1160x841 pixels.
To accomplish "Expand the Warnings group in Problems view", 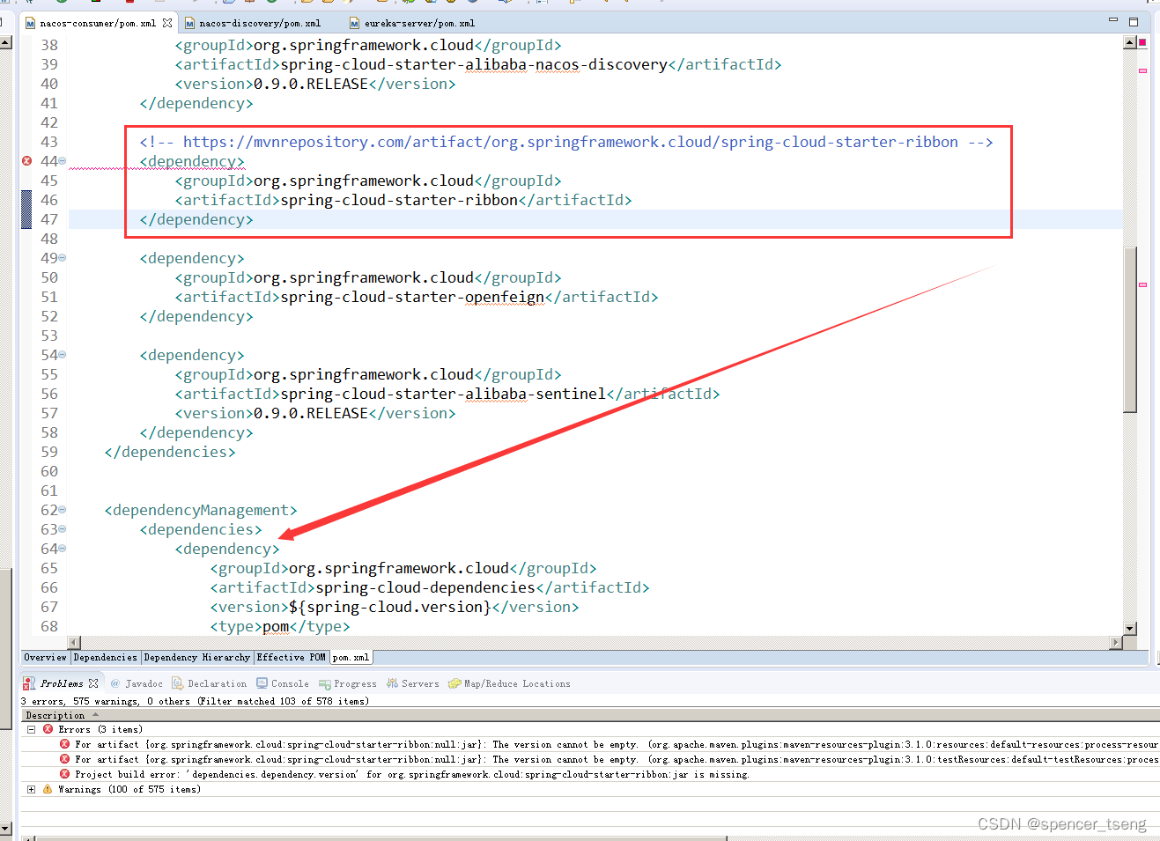I will tap(32, 789).
